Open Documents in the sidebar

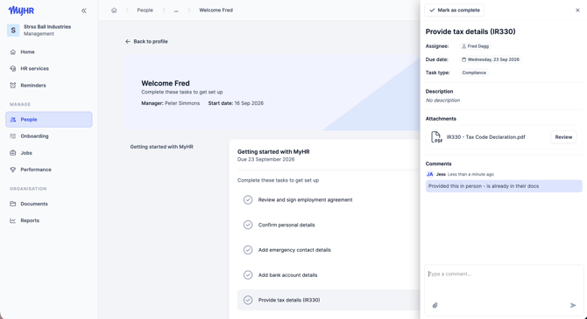click(x=49, y=204)
